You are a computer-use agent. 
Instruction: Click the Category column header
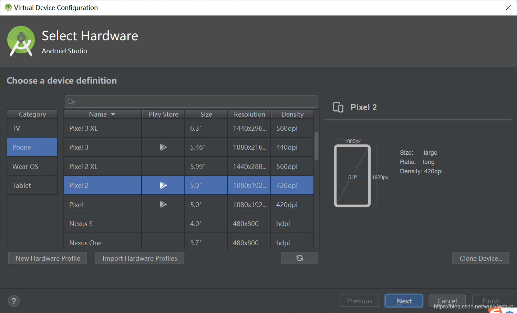tap(32, 114)
